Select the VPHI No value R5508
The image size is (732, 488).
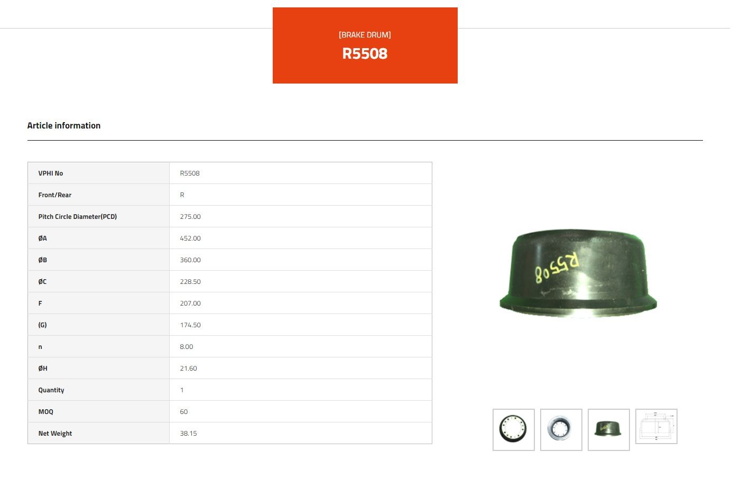coord(190,173)
